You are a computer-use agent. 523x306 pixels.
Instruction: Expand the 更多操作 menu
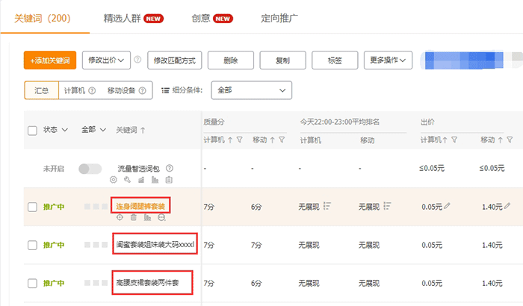pyautogui.click(x=388, y=60)
